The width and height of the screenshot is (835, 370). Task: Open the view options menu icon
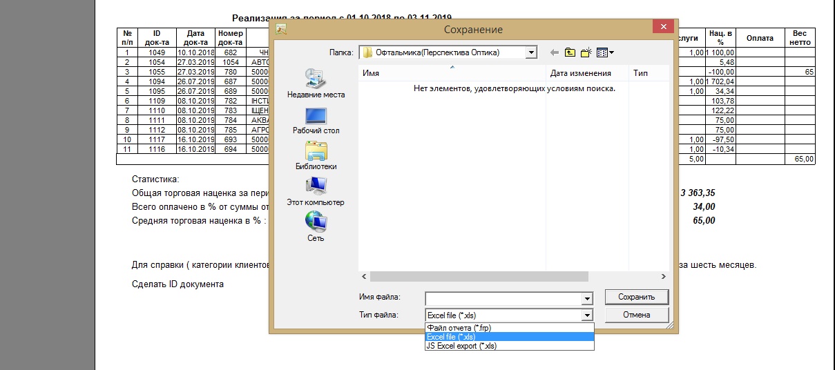click(x=605, y=52)
